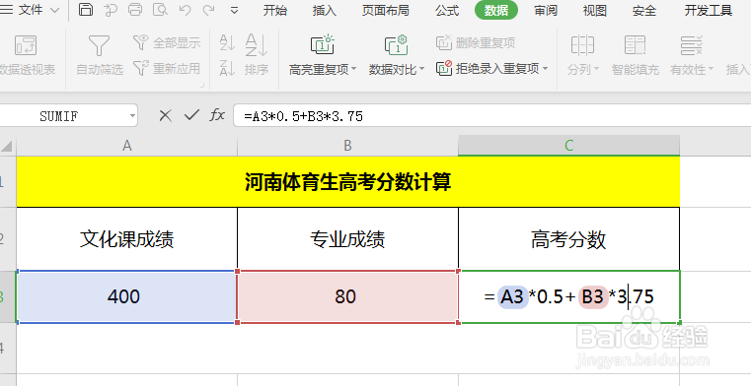Confirm formula with the checkmark icon
This screenshot has height=386, width=751.
point(191,114)
